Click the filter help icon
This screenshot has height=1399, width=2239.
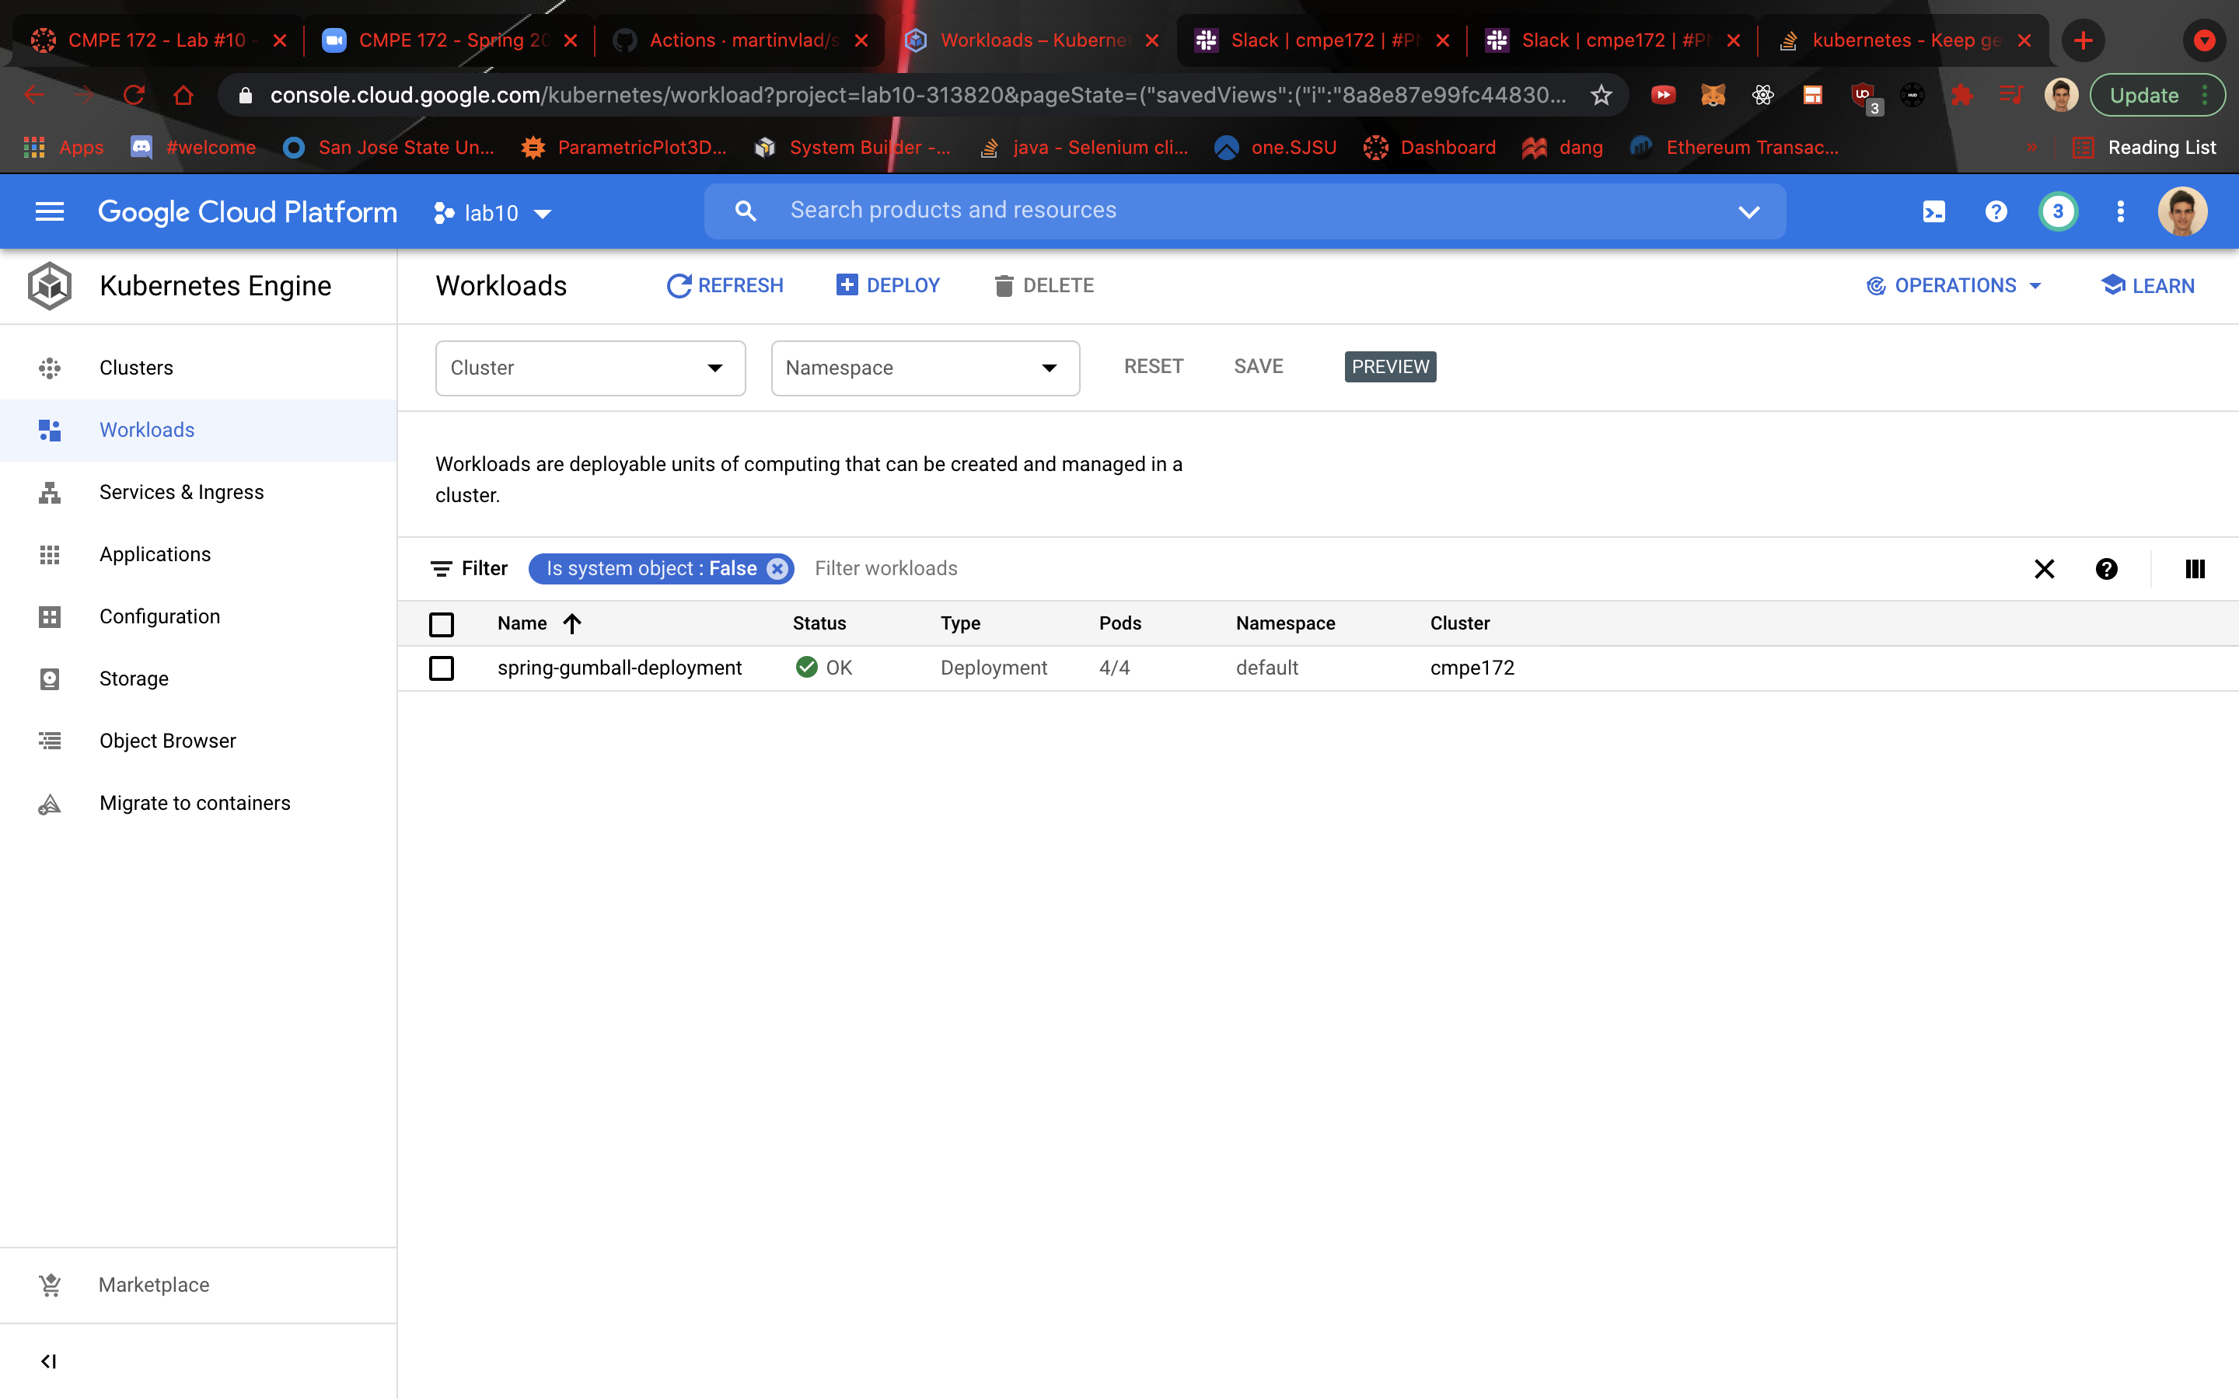[x=2106, y=569]
